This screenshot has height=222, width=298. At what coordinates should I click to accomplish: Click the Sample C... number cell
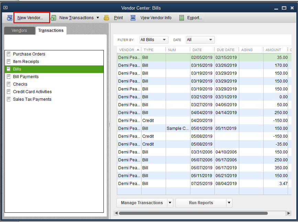[x=178, y=128]
